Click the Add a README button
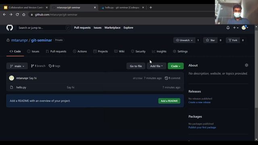258x145 pixels. (169, 101)
